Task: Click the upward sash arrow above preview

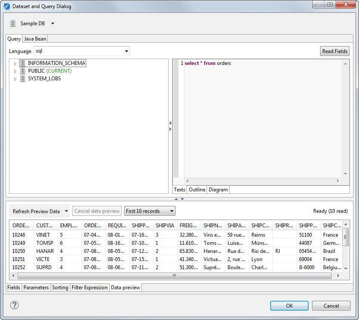Action: pos(176,199)
